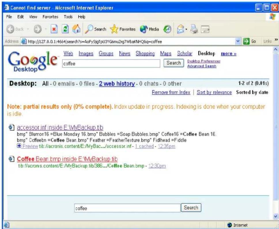Viewport: 279px width, 229px height.
Task: Open the Media toolbar button
Action: (x=149, y=29)
